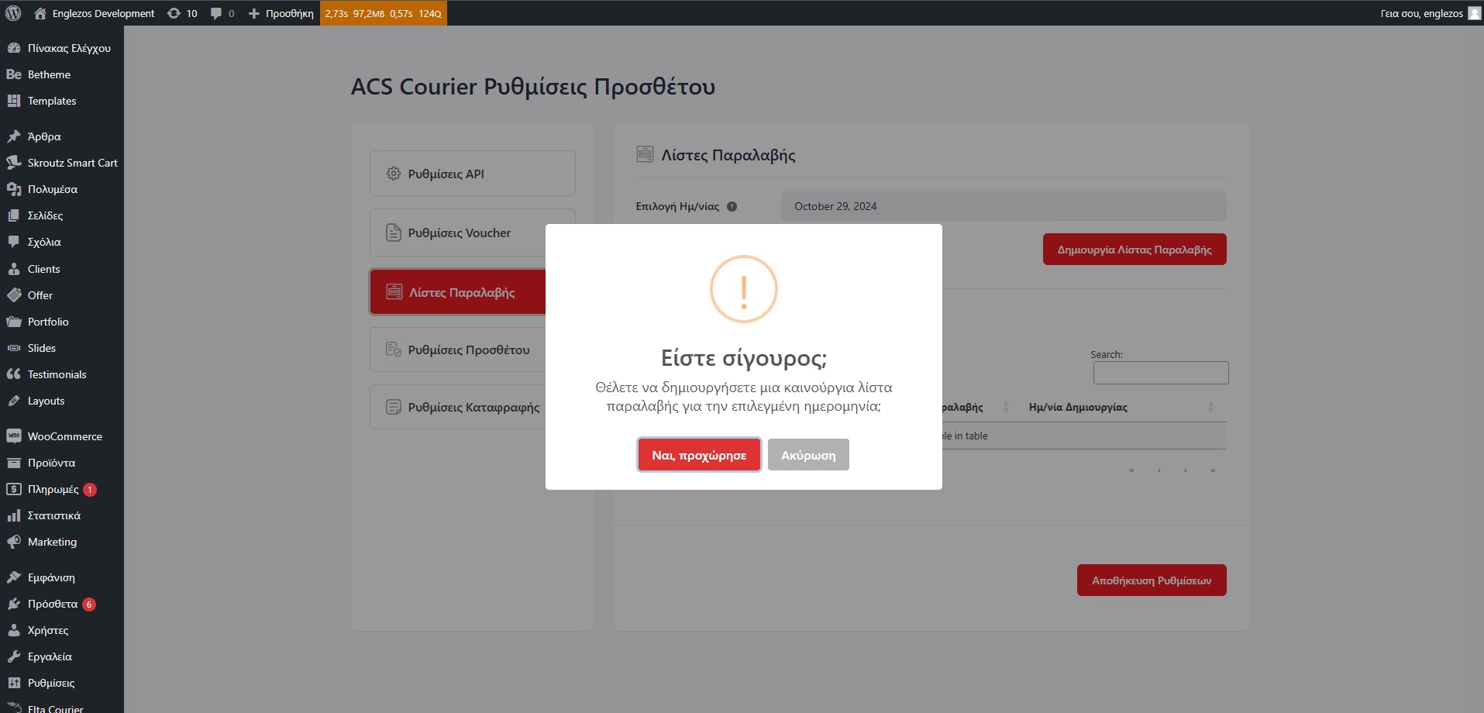Go to the next table page
1484x713 pixels.
(1186, 470)
